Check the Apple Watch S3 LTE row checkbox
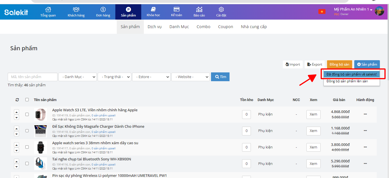This screenshot has height=178, width=389. (27, 114)
